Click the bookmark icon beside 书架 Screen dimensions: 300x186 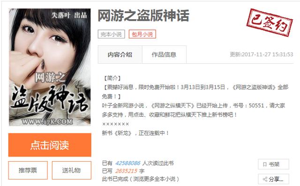click(x=265, y=164)
